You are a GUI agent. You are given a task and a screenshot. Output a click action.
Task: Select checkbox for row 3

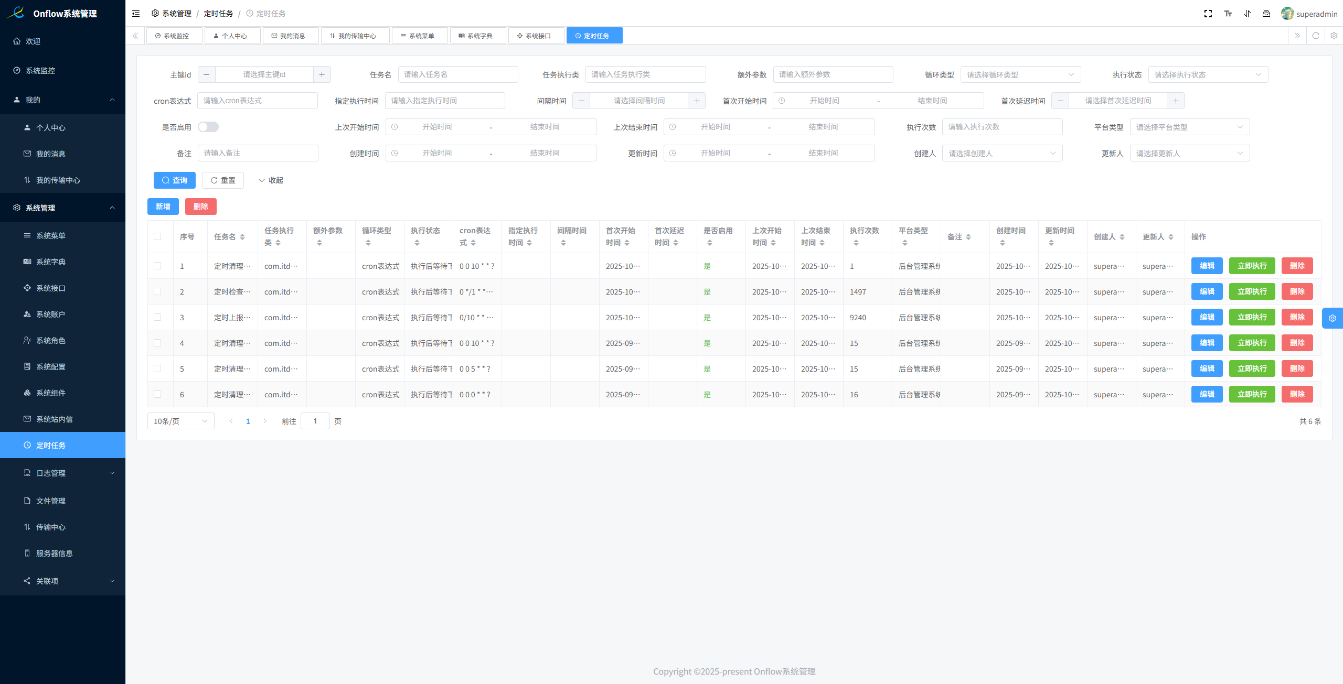157,317
